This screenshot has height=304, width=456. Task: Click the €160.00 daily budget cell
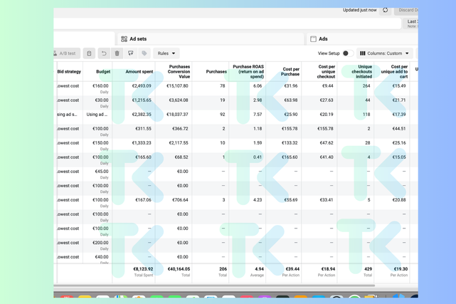[100, 86]
